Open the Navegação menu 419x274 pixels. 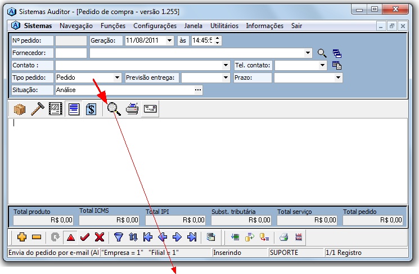[76, 26]
